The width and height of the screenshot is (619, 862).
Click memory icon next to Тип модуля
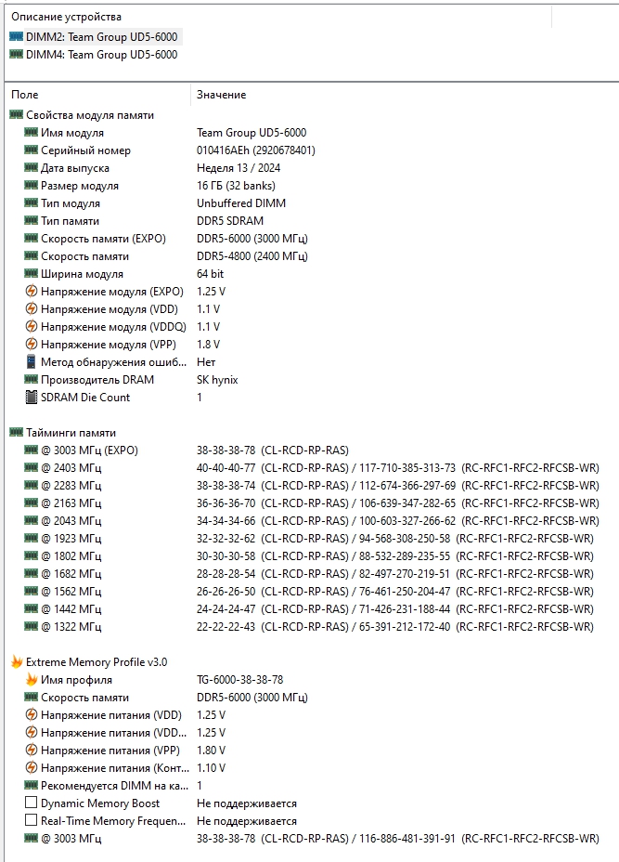32,202
